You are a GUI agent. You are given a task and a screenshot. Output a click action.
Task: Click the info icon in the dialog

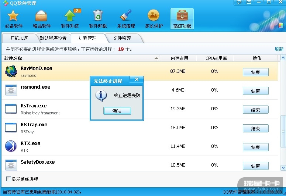tap(101, 96)
